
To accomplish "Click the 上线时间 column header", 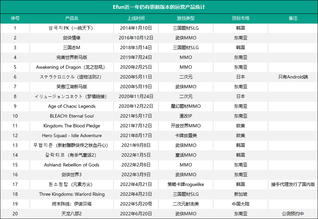I will point(136,18).
